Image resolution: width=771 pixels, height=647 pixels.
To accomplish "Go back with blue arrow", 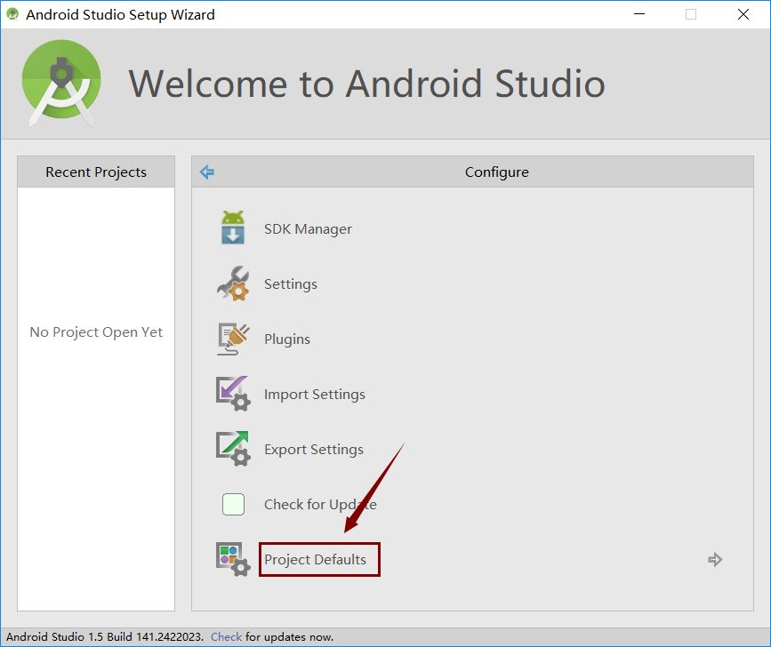I will 207,172.
